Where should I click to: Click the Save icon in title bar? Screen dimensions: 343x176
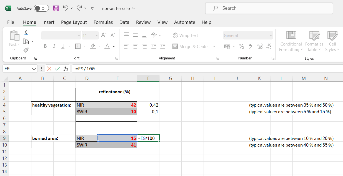[56, 8]
